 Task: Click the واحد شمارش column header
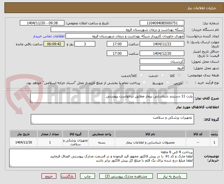101,134
